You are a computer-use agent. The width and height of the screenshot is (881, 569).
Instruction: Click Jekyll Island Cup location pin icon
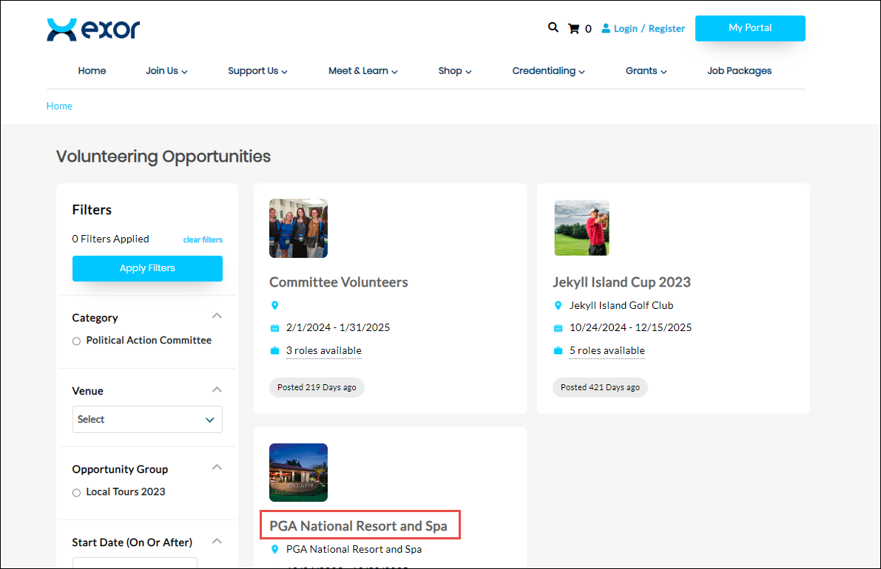[558, 305]
